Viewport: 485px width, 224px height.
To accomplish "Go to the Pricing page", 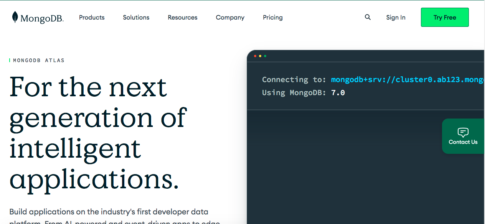I will 272,17.
